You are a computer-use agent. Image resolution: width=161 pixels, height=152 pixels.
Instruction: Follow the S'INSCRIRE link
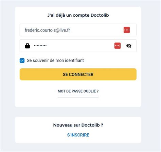(78, 135)
